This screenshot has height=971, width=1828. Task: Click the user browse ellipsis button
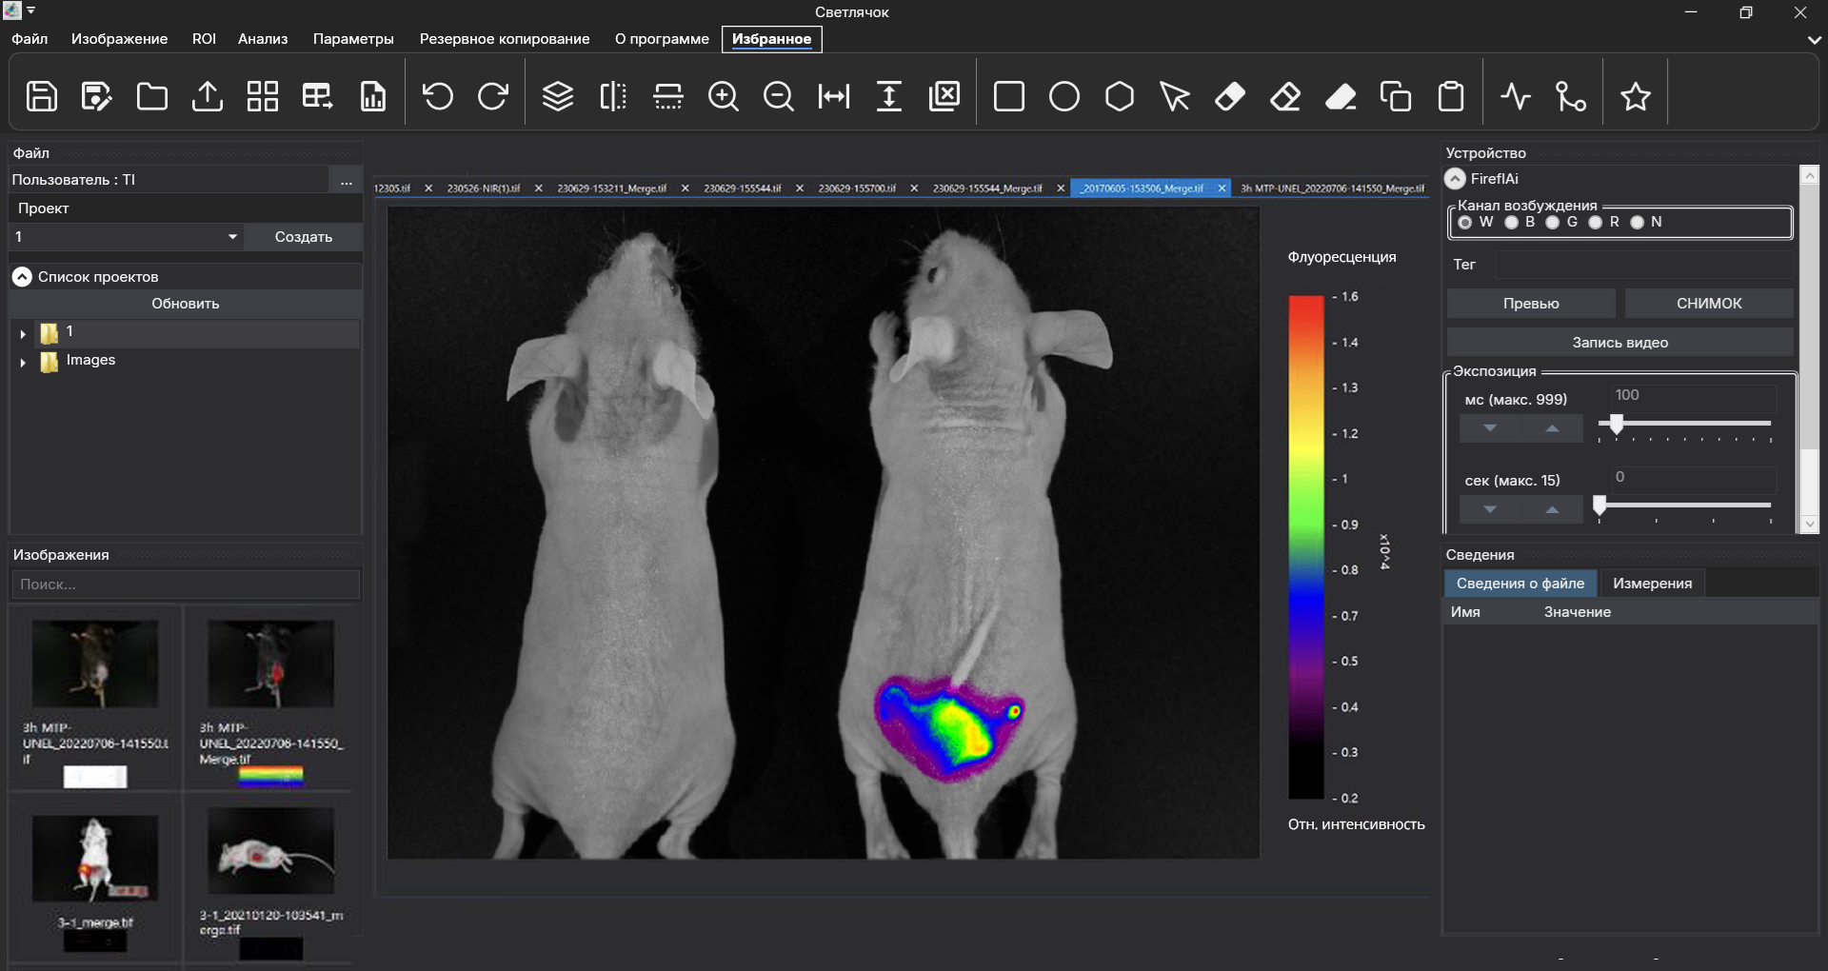point(346,180)
